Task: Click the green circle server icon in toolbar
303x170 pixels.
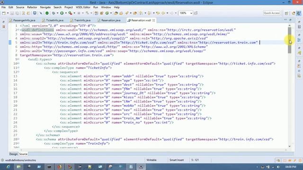Action: click(x=47, y=13)
